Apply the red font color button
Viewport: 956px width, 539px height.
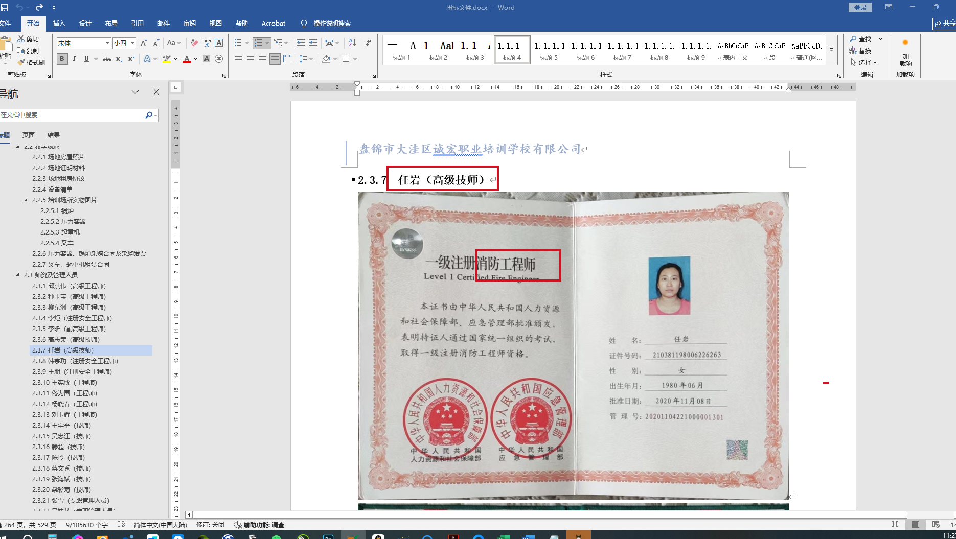coord(187,59)
